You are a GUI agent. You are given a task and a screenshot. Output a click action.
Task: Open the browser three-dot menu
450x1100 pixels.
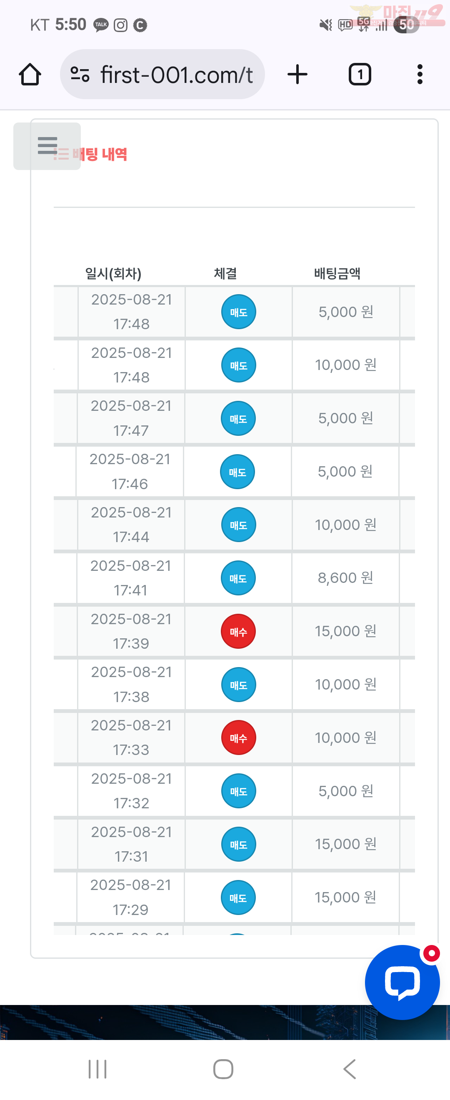click(420, 74)
